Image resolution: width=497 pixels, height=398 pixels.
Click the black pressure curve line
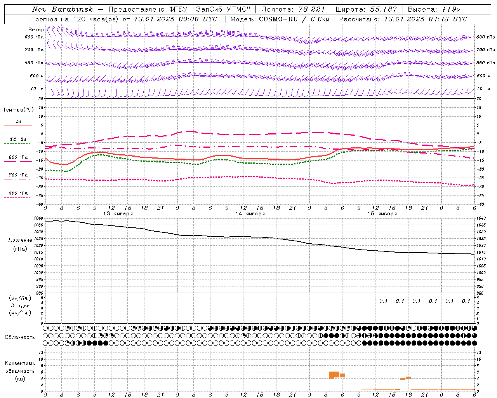point(260,237)
